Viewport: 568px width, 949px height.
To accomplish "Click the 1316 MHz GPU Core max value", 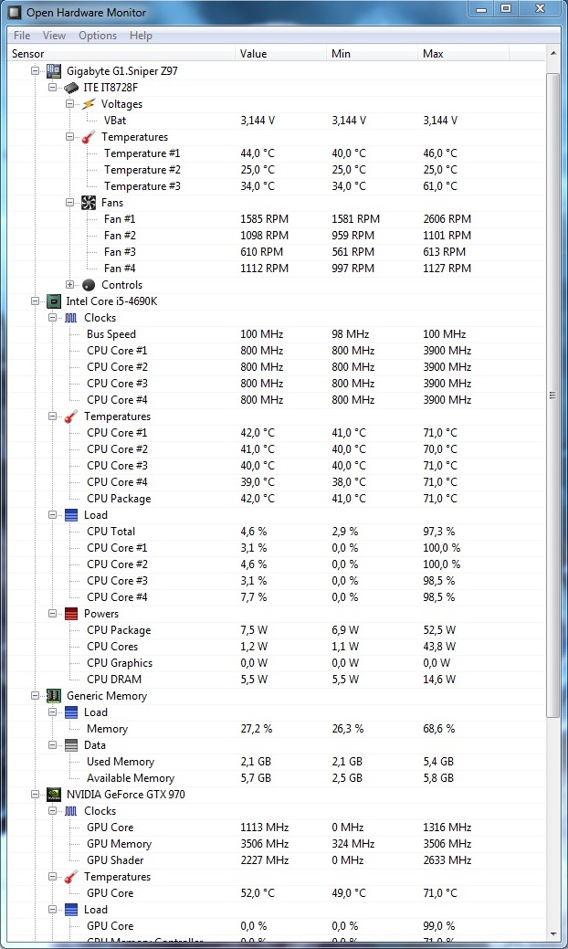I will (447, 828).
